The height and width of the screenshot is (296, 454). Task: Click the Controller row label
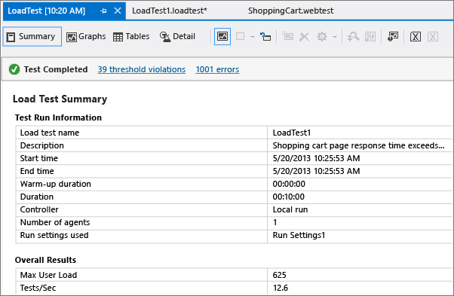39,209
